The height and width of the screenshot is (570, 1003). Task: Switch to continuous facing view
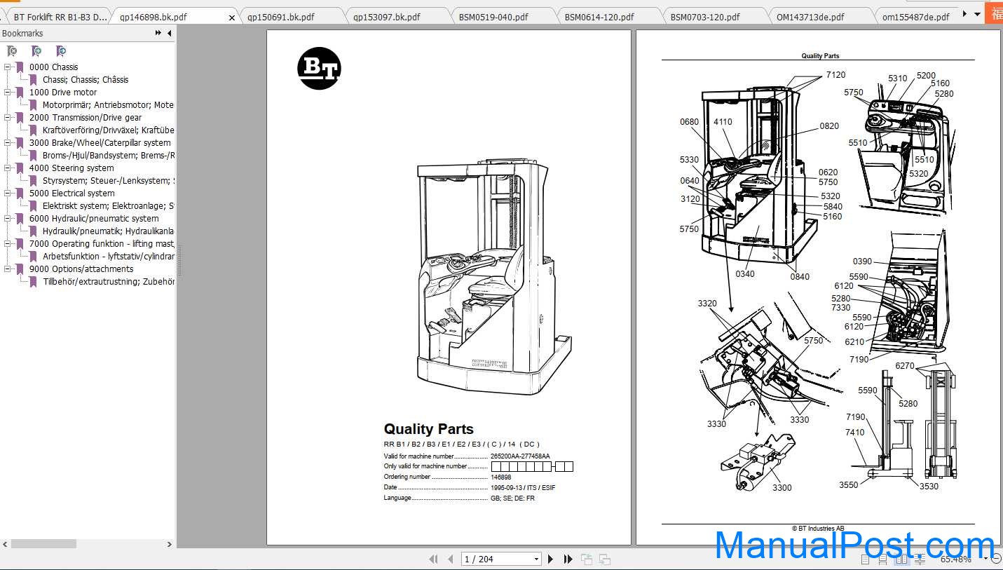point(919,559)
